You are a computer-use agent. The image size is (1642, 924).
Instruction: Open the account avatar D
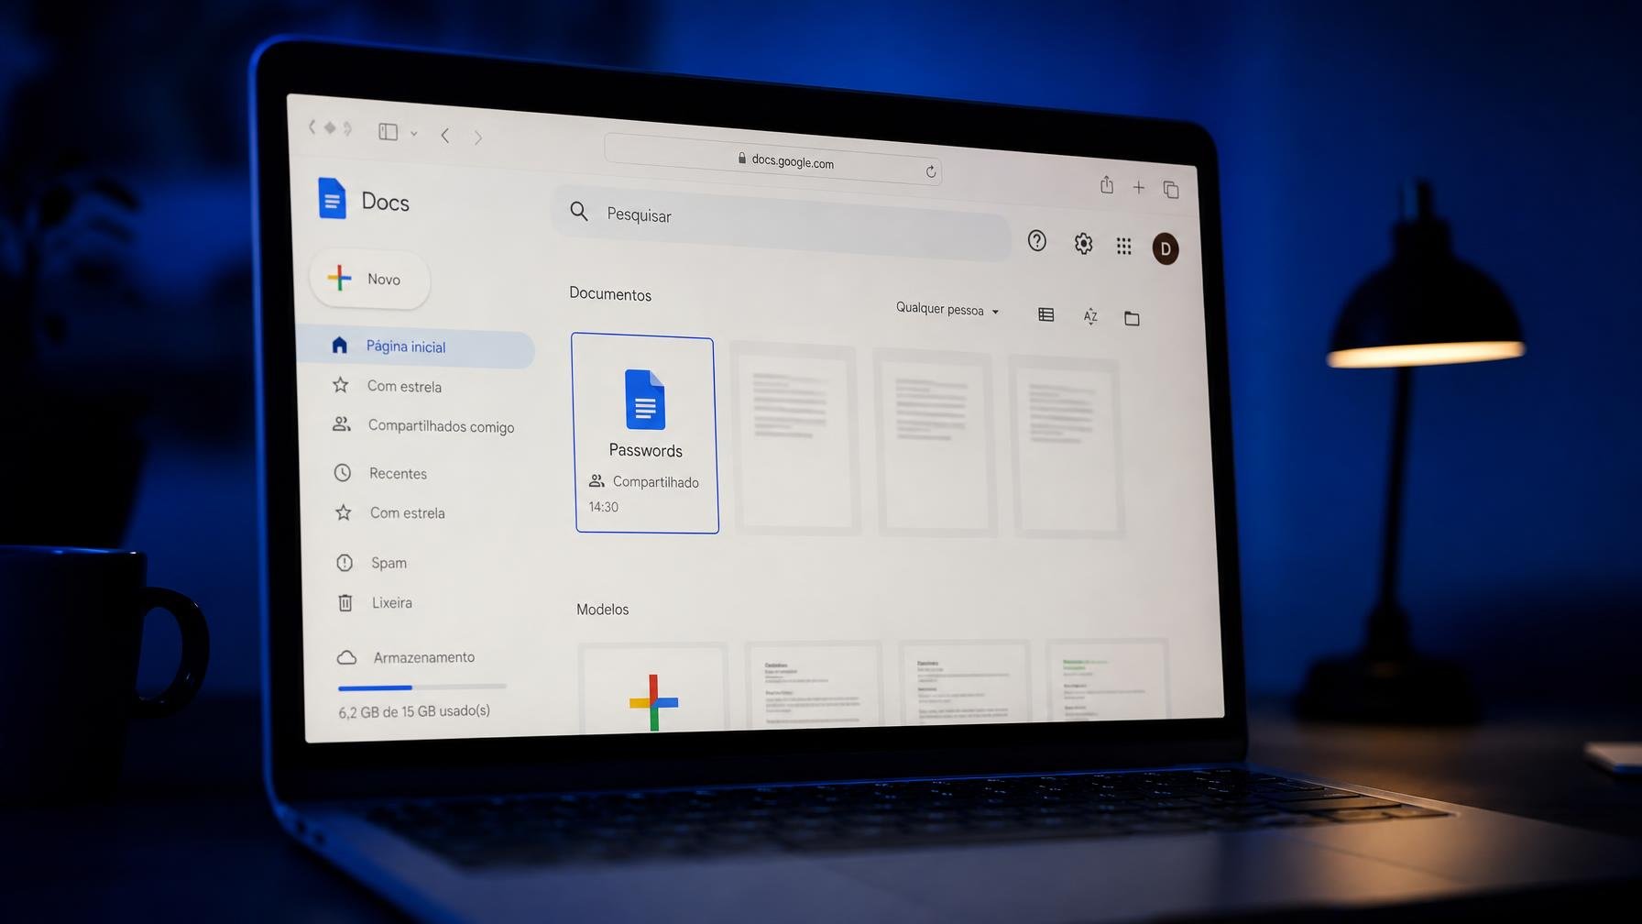[x=1165, y=248]
